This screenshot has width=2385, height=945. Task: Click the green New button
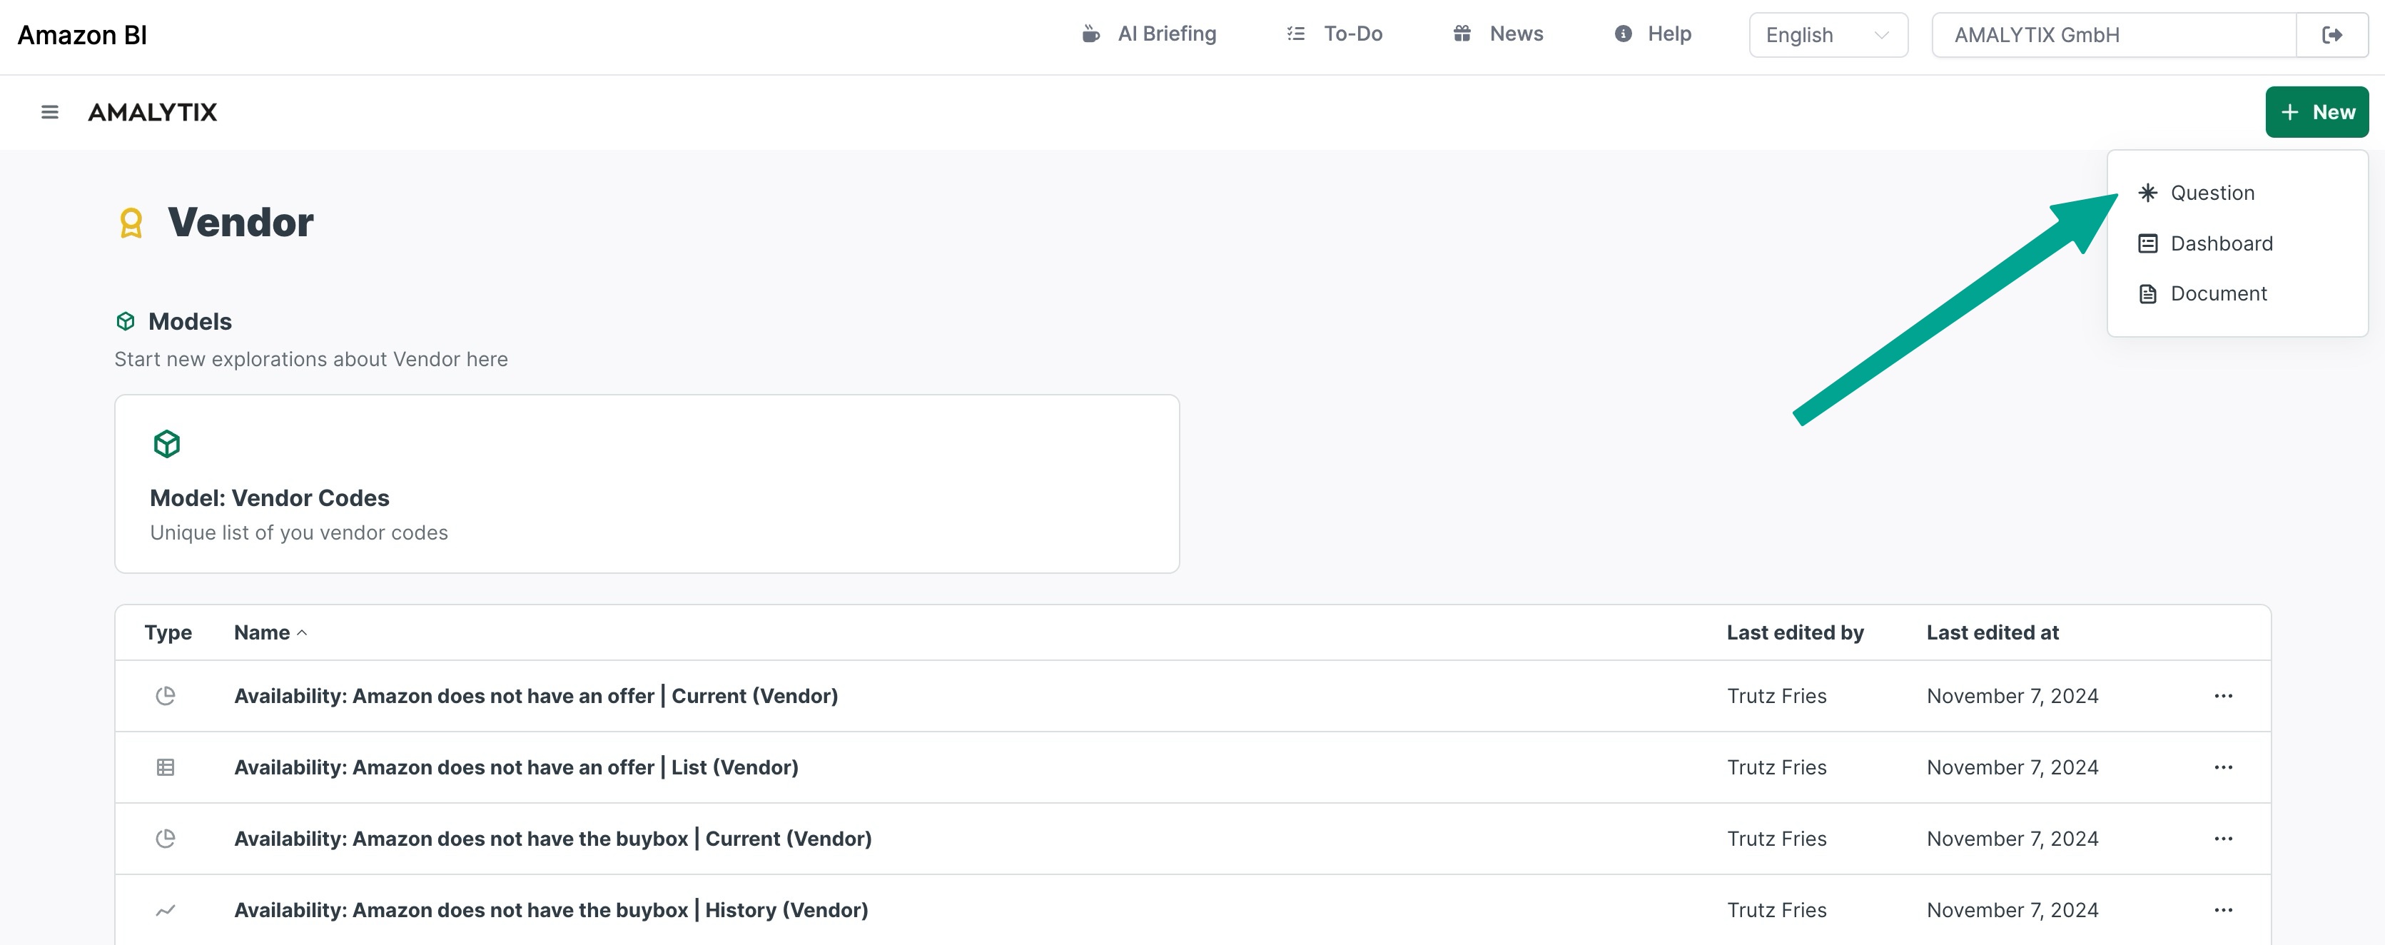[x=2316, y=112]
